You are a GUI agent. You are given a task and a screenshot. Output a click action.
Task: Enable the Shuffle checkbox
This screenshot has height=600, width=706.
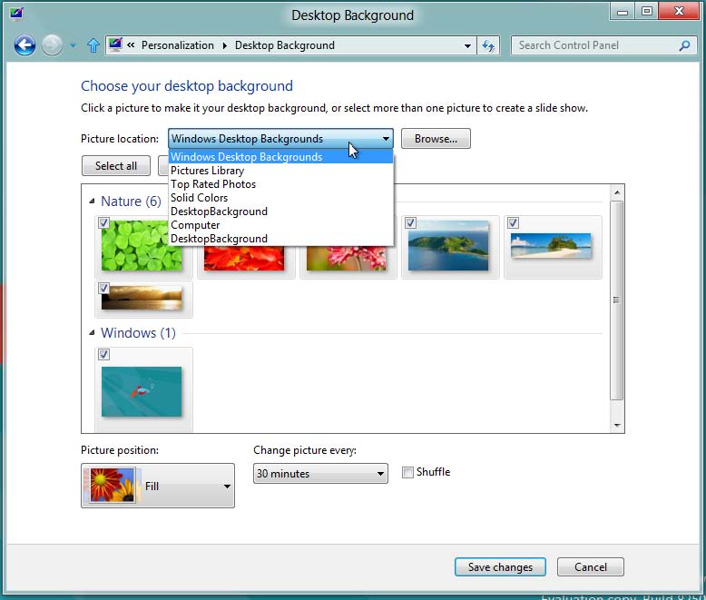click(408, 472)
